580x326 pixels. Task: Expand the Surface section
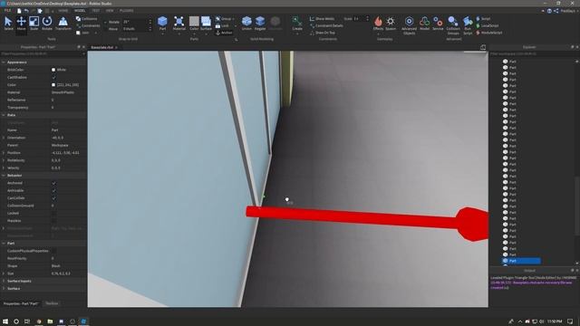[4, 288]
